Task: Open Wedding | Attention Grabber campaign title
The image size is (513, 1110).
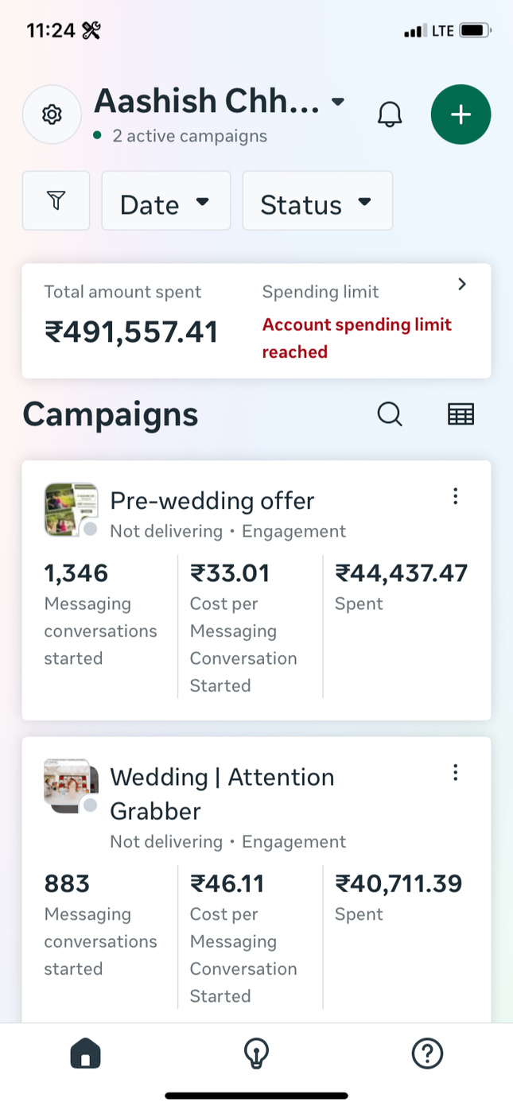Action: click(x=222, y=794)
